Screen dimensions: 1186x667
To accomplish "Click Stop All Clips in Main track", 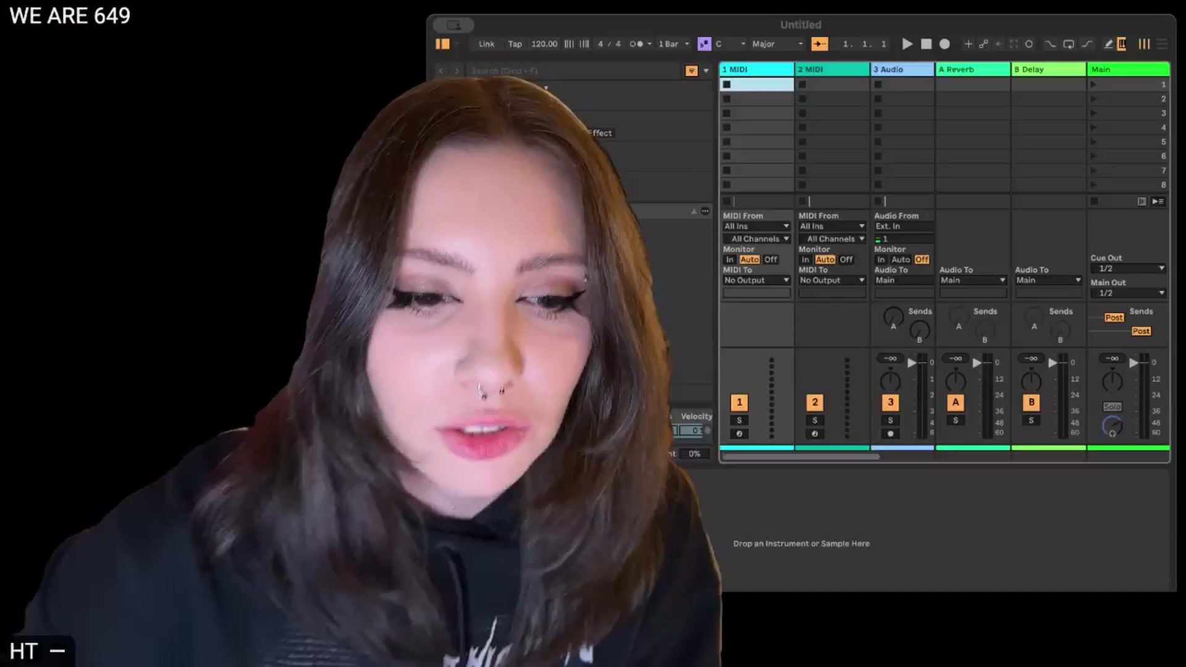I will click(x=1094, y=201).
